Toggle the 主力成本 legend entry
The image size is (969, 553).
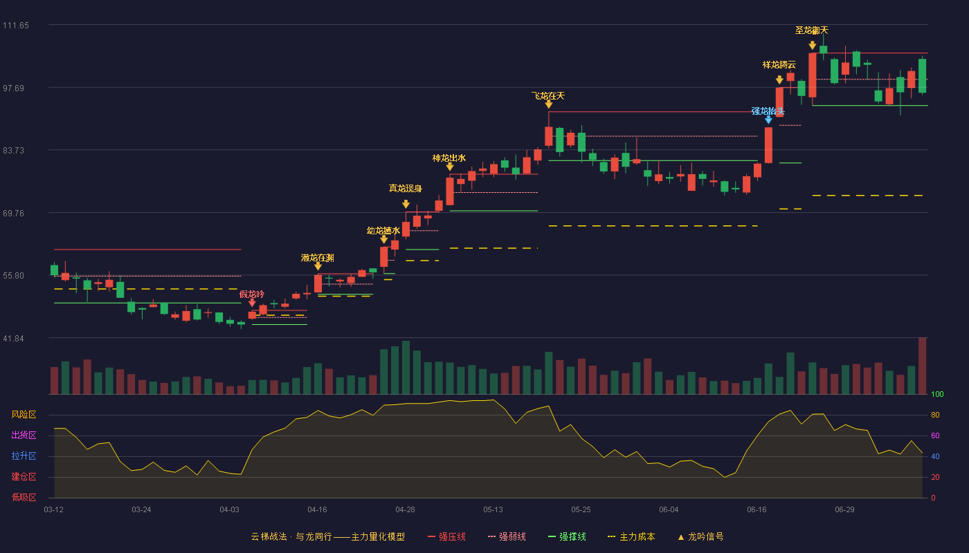pyautogui.click(x=631, y=536)
